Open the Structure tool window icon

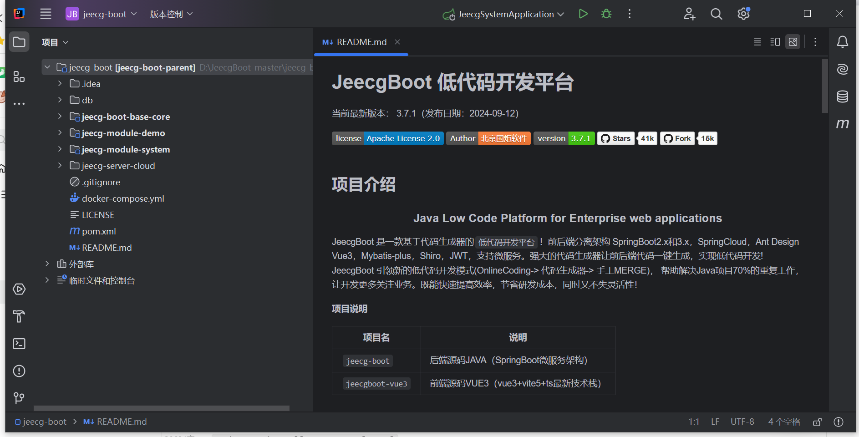(x=19, y=76)
